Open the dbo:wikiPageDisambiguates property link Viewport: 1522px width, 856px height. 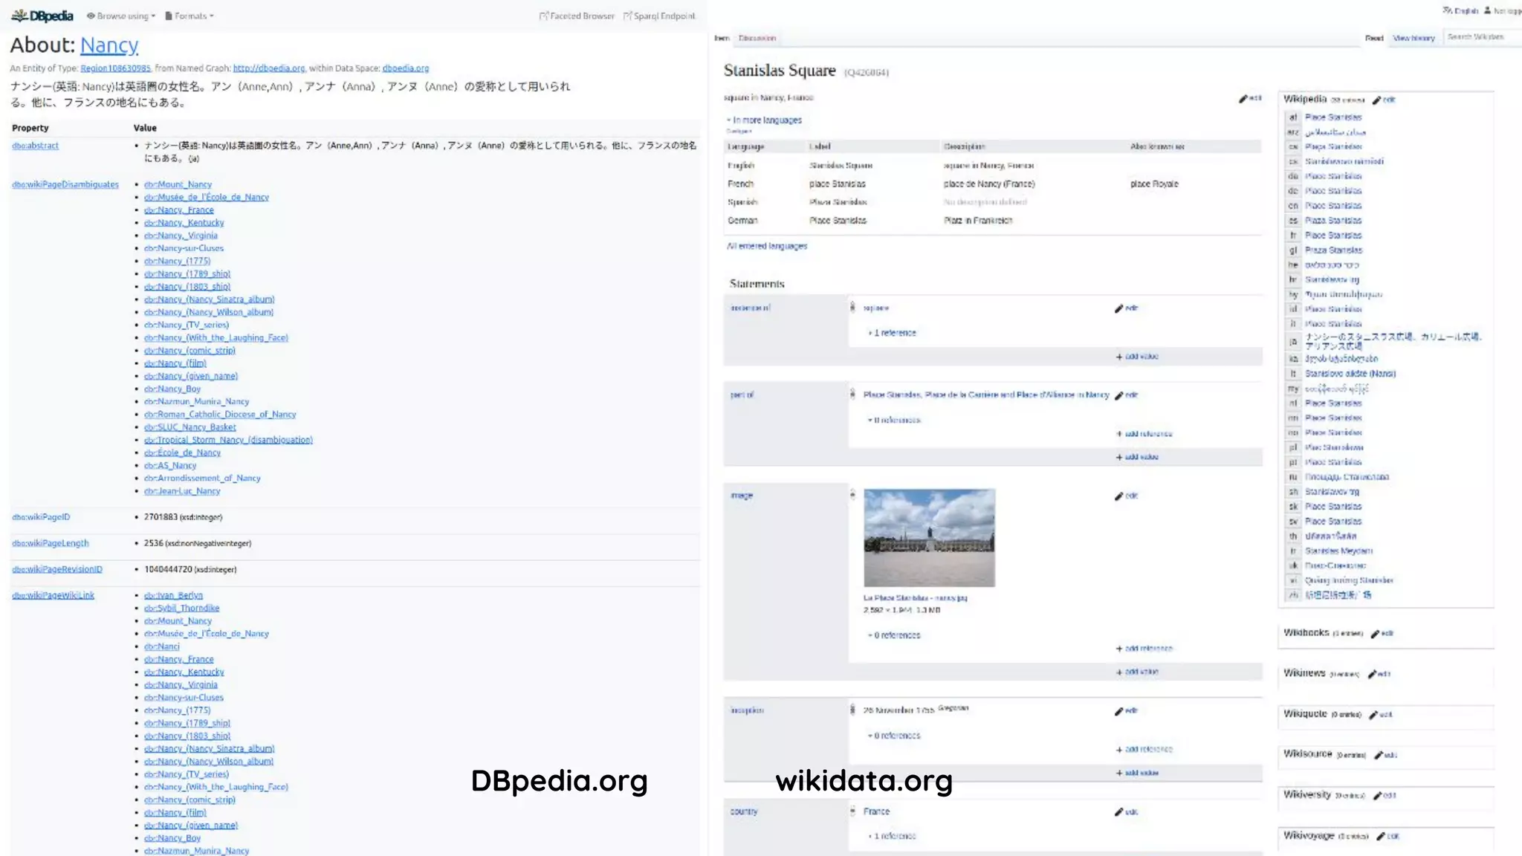65,184
